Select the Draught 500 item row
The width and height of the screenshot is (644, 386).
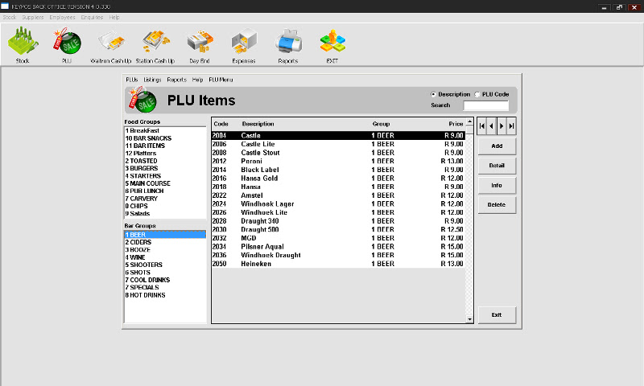(x=338, y=230)
